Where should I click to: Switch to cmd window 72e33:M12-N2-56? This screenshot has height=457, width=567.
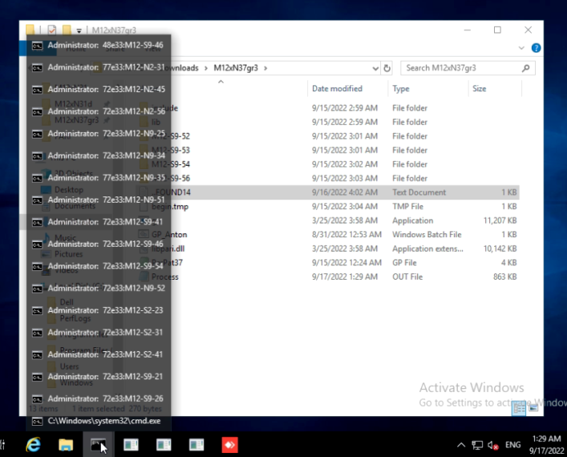pos(99,111)
